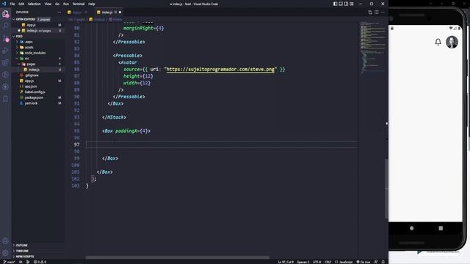Click the notification bell on the phone emulator

pos(438,42)
